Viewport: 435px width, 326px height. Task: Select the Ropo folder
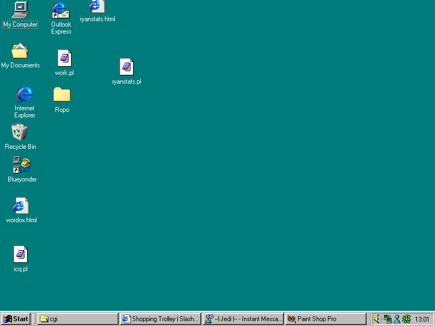[62, 95]
